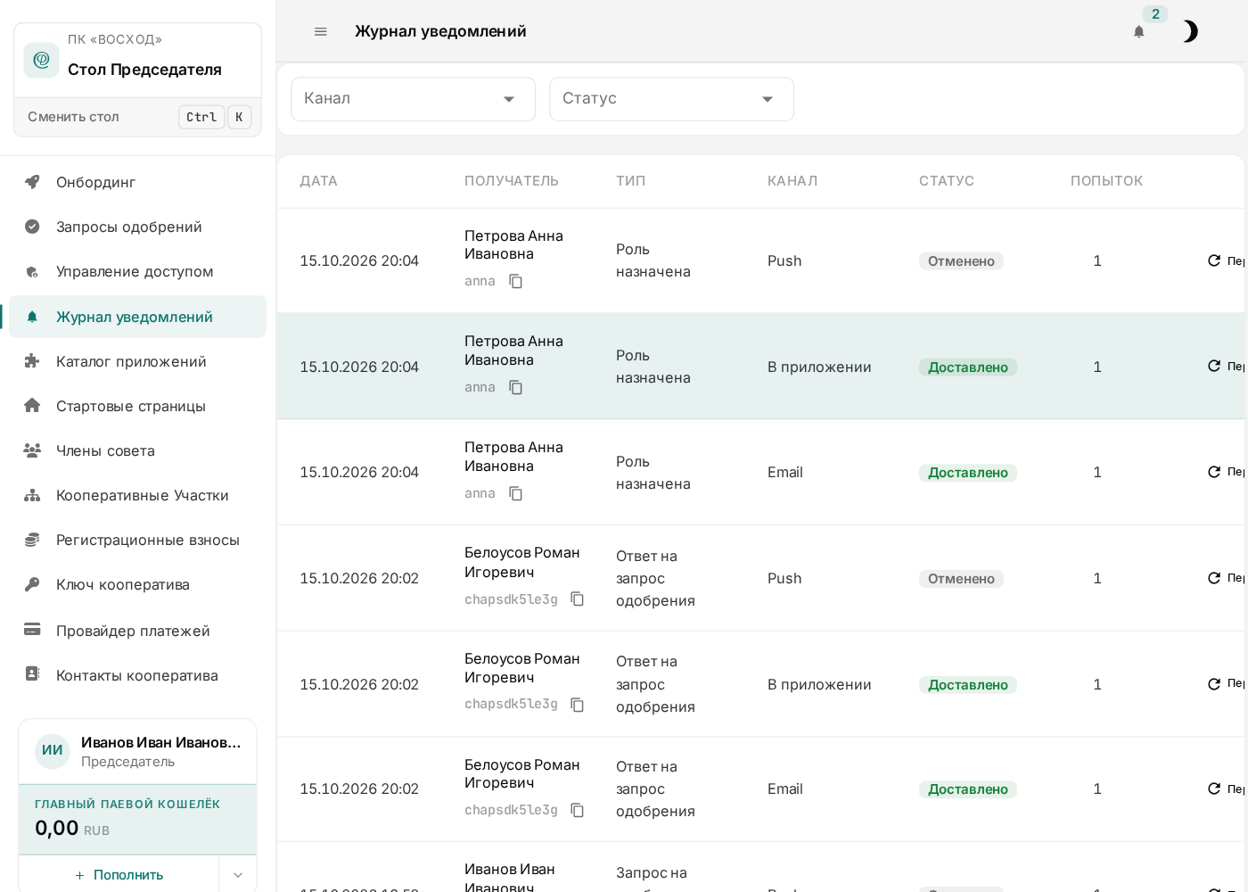Retry the Email notification for Петрова
Screen dimensions: 1248x892
(1226, 472)
